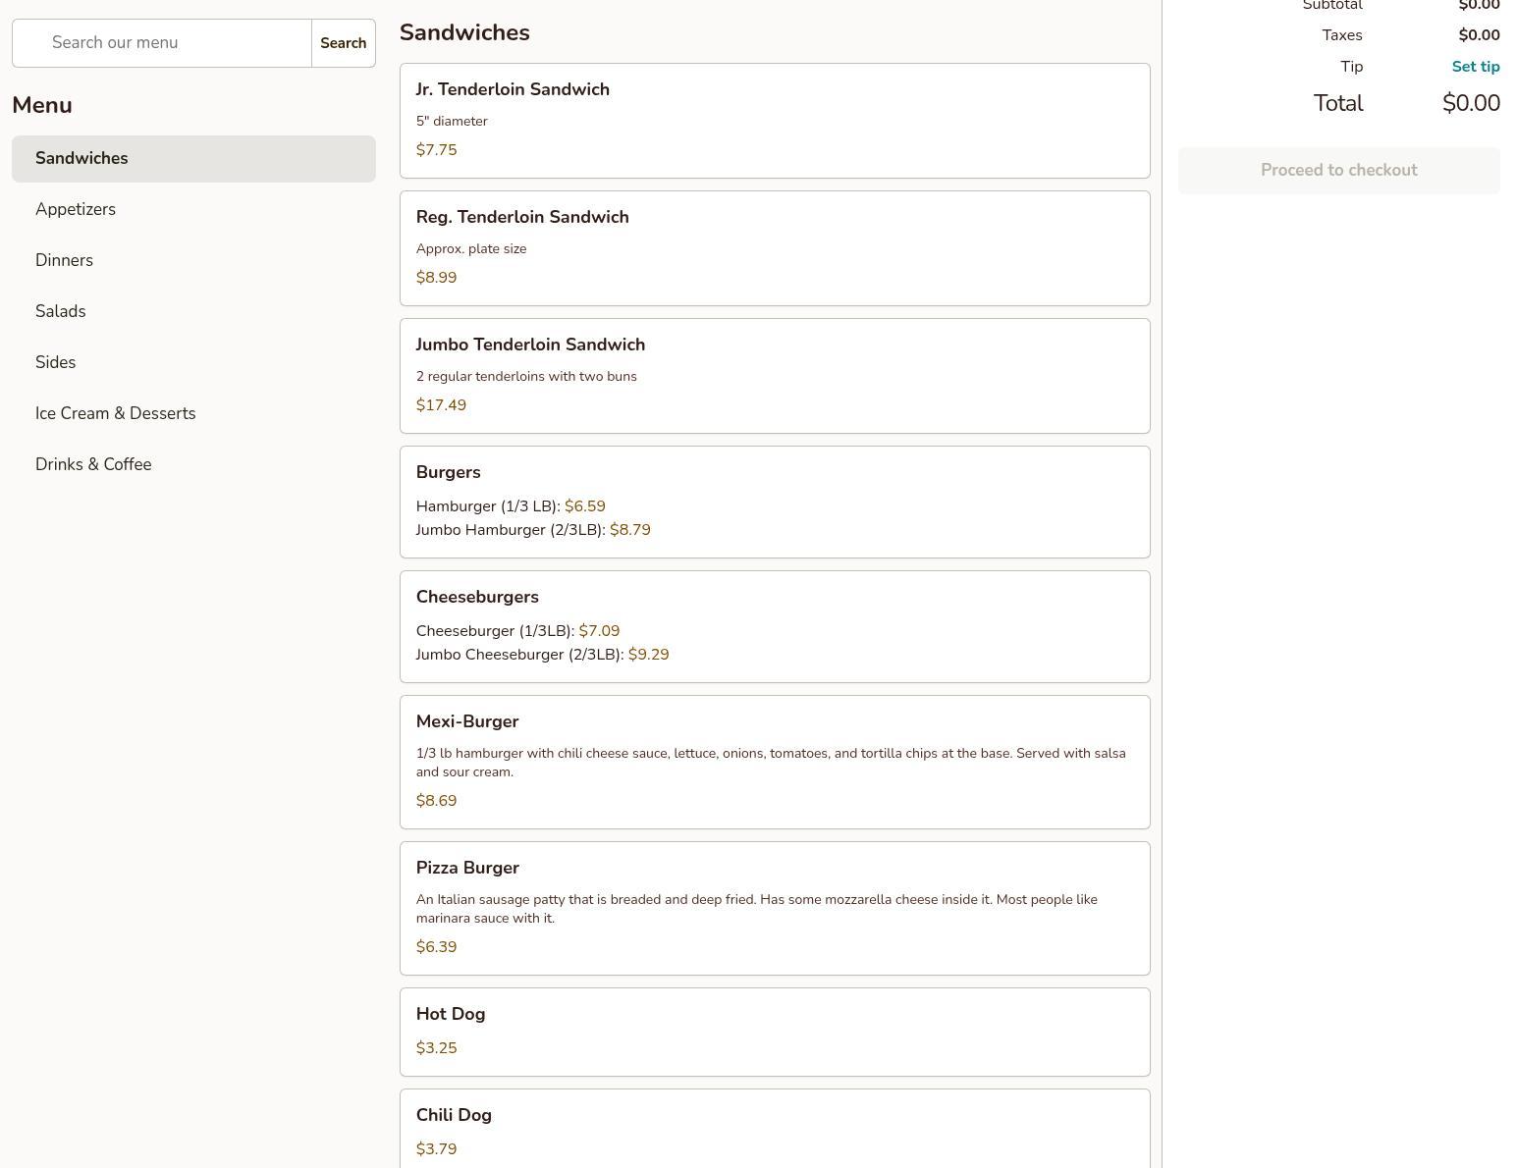Choose the Pizza Burger item

pyautogui.click(x=774, y=908)
